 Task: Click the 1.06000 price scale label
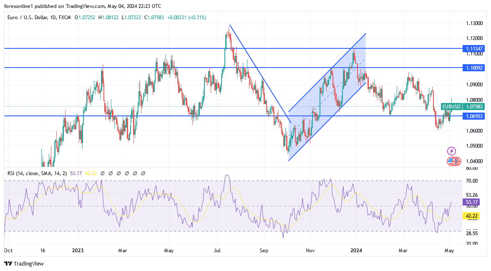[474, 131]
